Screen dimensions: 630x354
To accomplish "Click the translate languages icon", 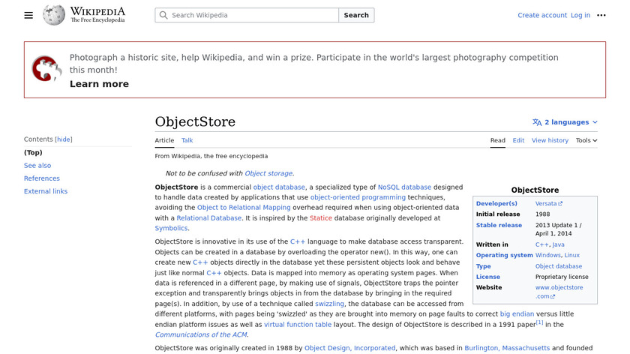I will (537, 122).
